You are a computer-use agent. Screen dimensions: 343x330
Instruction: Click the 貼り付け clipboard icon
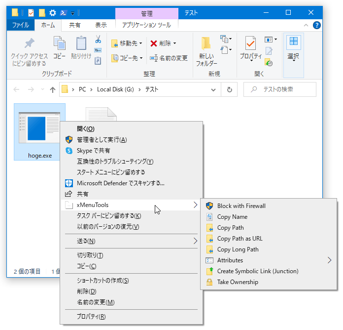coord(81,43)
